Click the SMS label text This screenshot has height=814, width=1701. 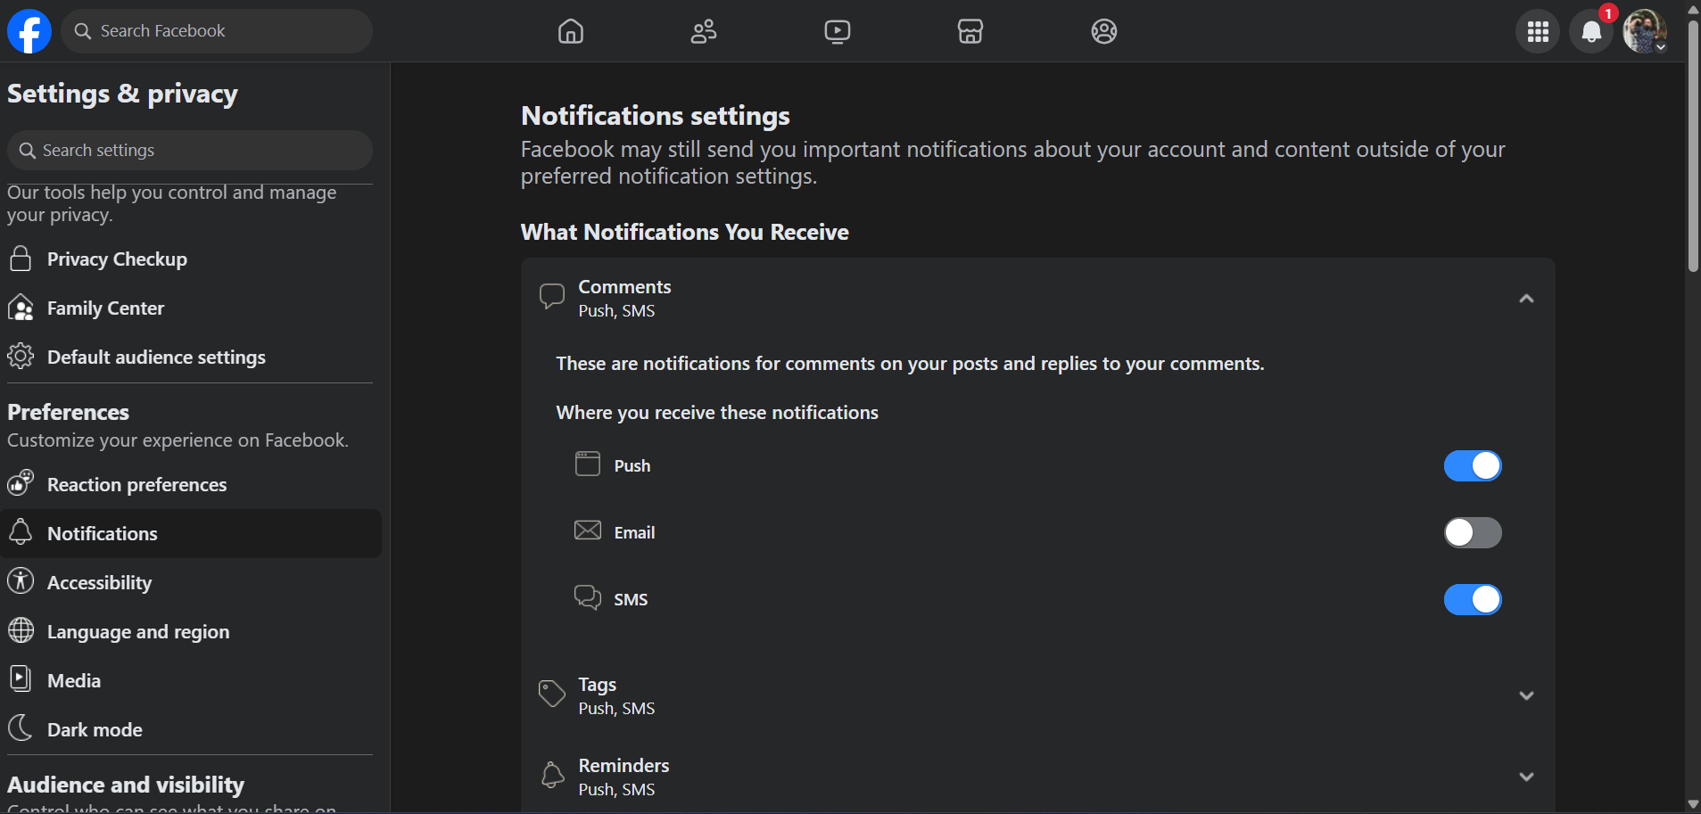pyautogui.click(x=631, y=600)
